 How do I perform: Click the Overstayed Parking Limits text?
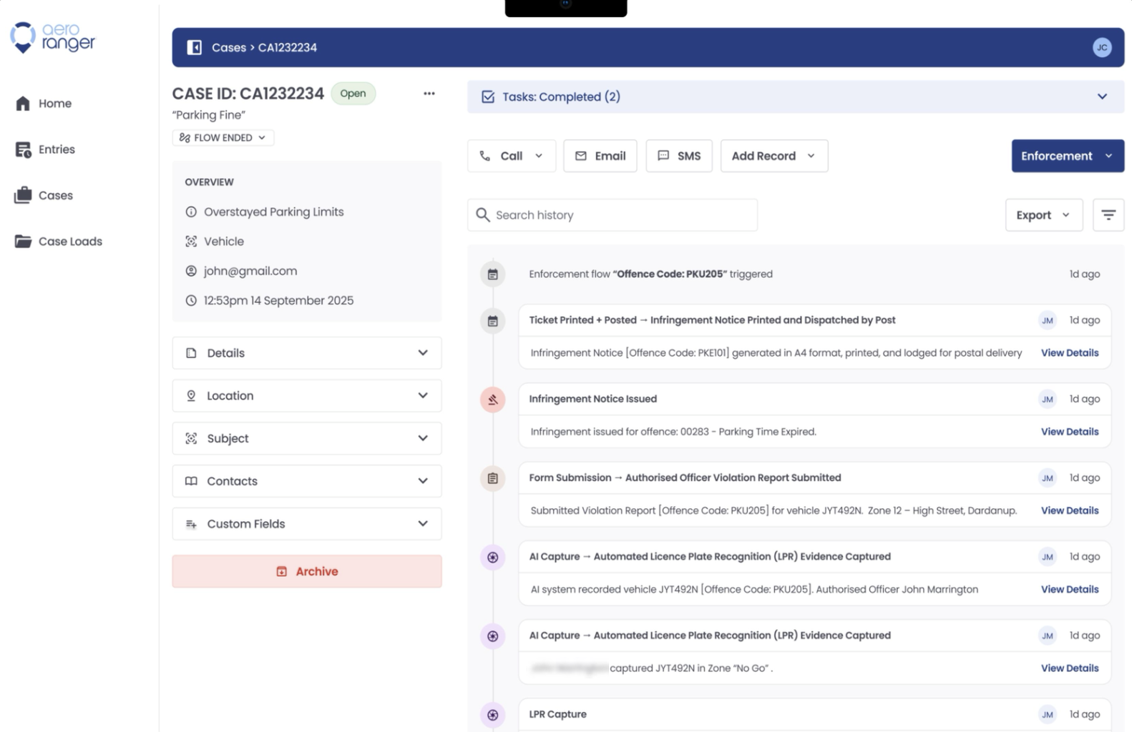[x=274, y=212]
